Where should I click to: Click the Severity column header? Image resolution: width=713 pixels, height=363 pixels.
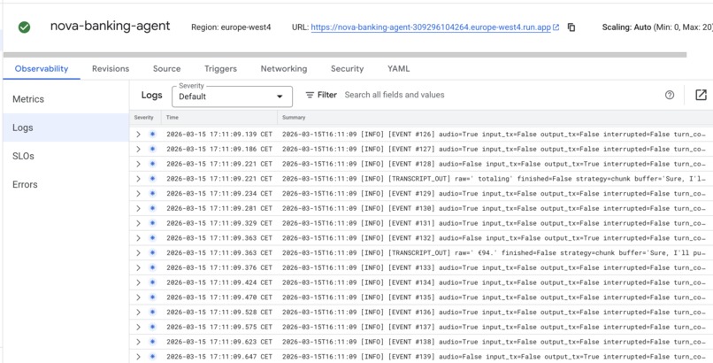pos(143,118)
